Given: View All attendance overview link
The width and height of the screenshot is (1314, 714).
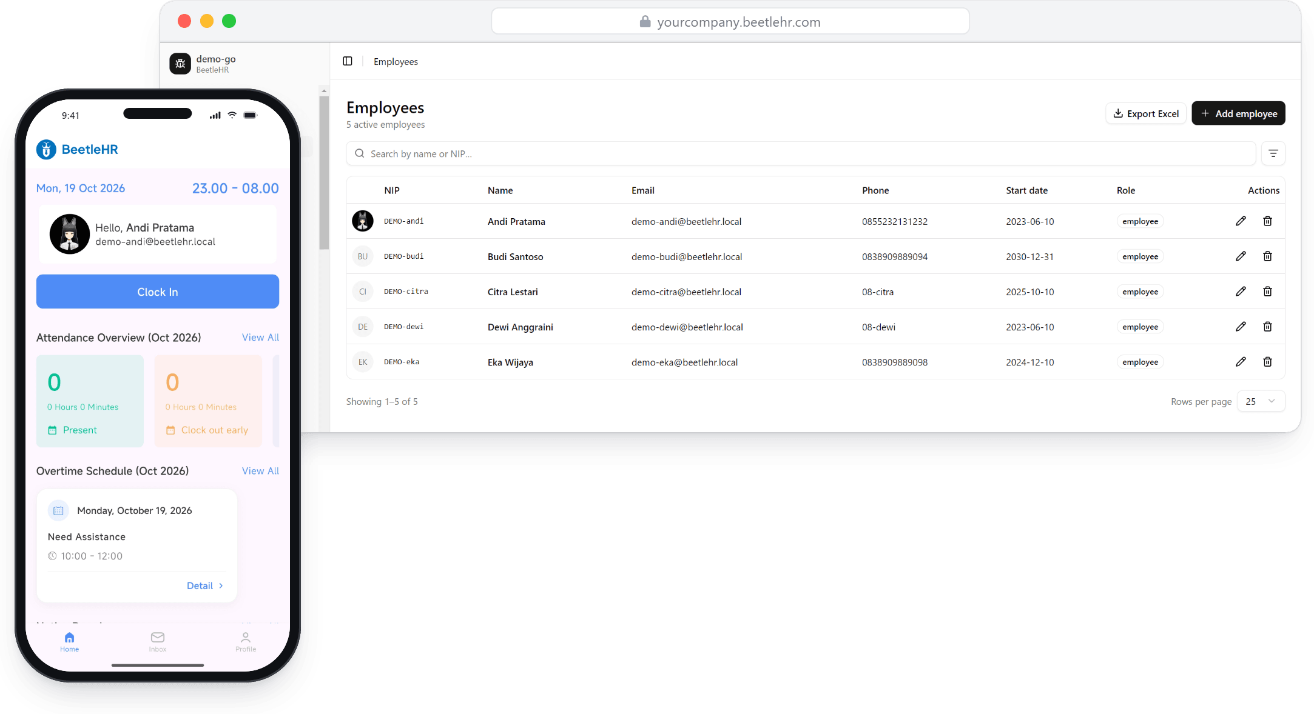Looking at the screenshot, I should tap(260, 338).
